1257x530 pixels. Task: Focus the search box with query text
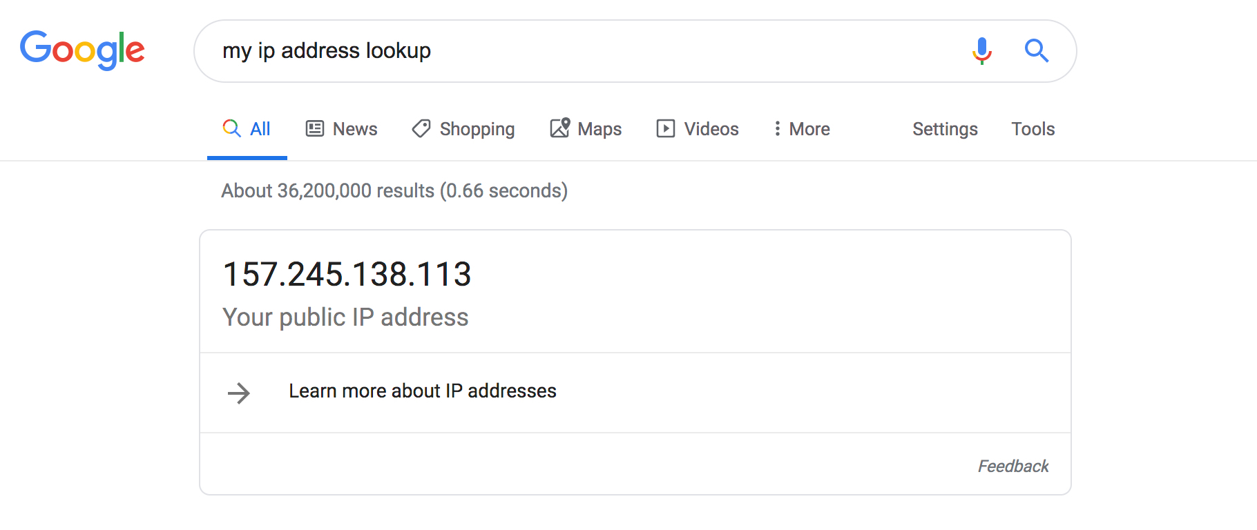pos(587,51)
